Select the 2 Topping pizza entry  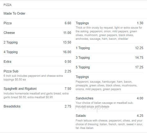click(x=37, y=42)
